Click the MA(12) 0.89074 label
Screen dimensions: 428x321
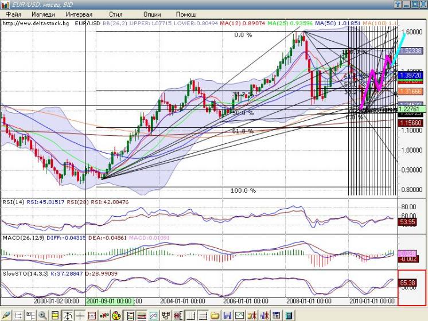point(242,23)
